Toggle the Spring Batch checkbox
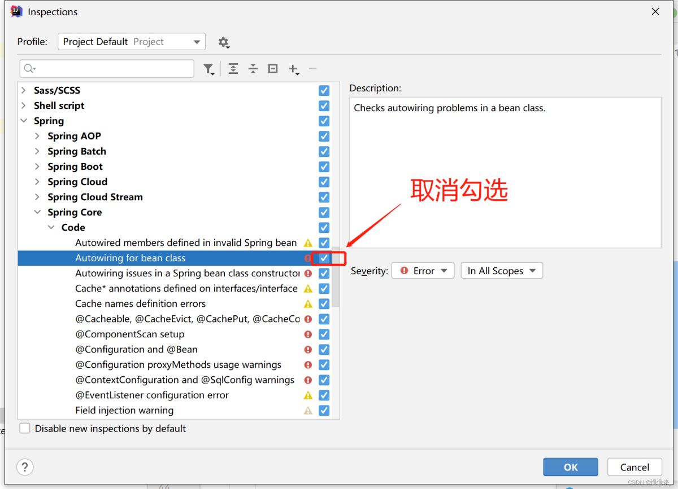 pos(324,151)
